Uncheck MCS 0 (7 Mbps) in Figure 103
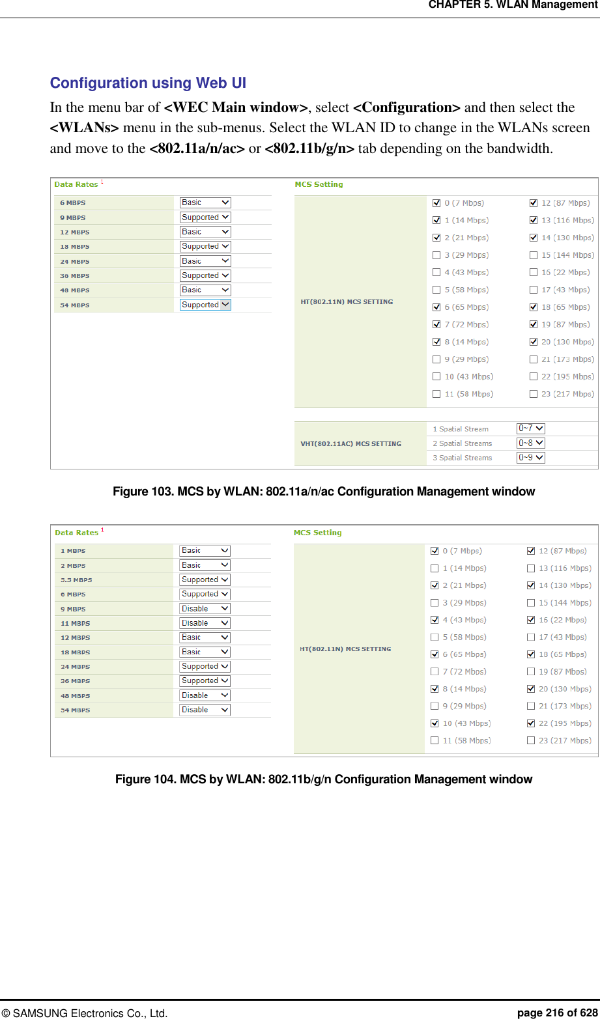This screenshot has height=1019, width=600. point(436,203)
